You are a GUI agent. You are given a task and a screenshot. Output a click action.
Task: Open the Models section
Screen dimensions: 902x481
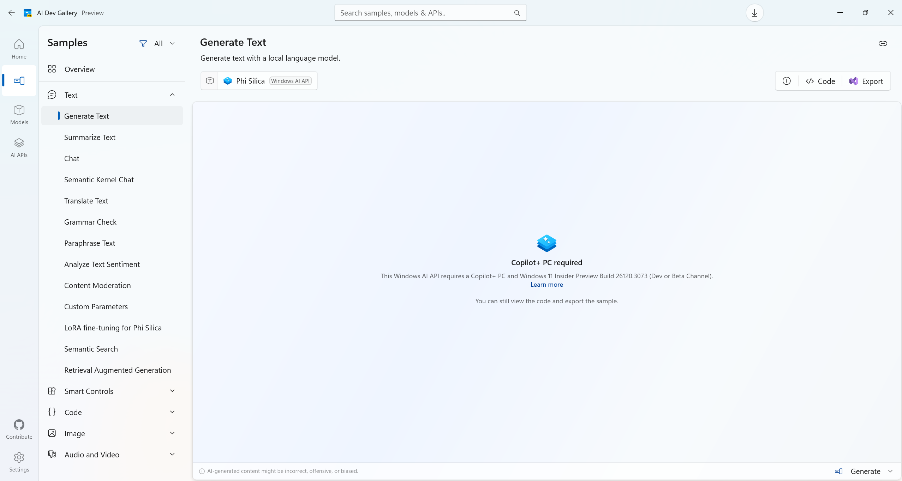tap(19, 115)
